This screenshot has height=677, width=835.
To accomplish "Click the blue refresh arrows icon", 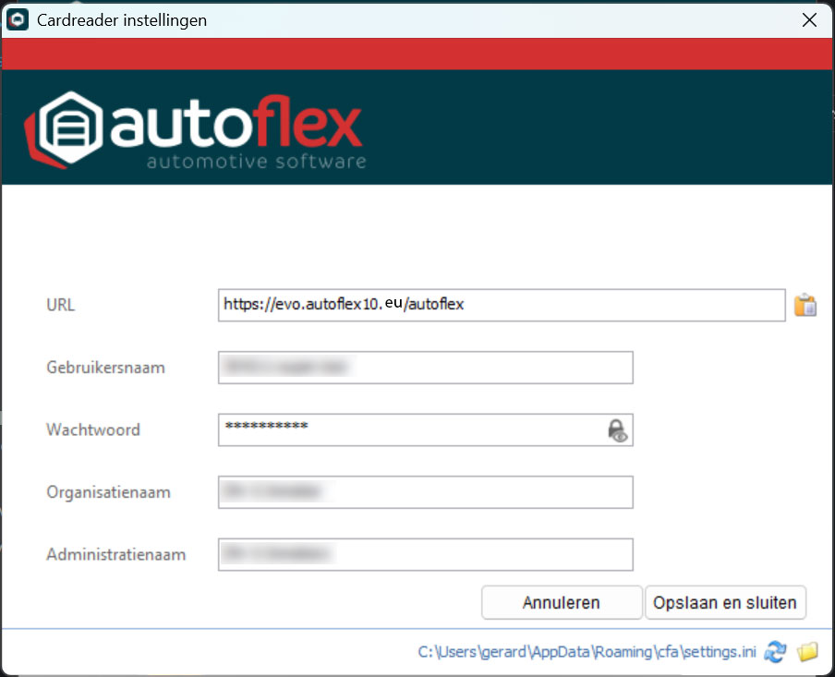I will coord(776,652).
